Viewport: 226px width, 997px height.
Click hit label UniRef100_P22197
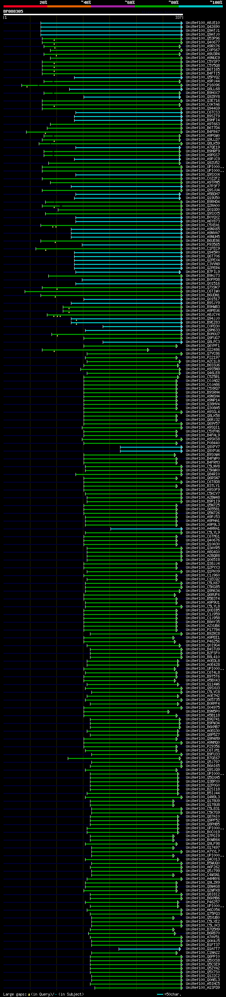(203, 357)
